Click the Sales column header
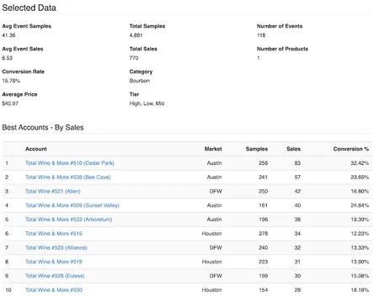379x307 pixels. [x=293, y=149]
